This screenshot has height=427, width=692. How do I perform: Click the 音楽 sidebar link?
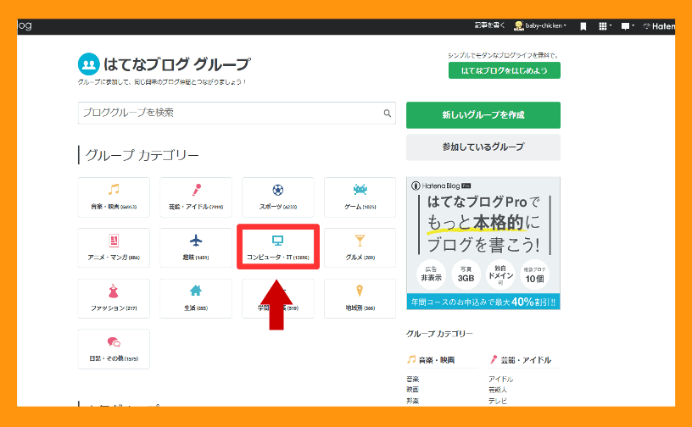point(413,379)
